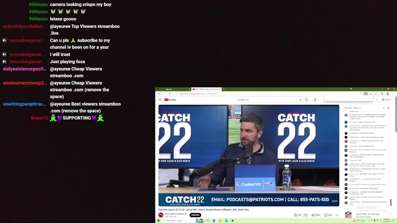Click the NFL shield logo thumbnail
Viewport: 397px width, 223px height.
click(348, 215)
